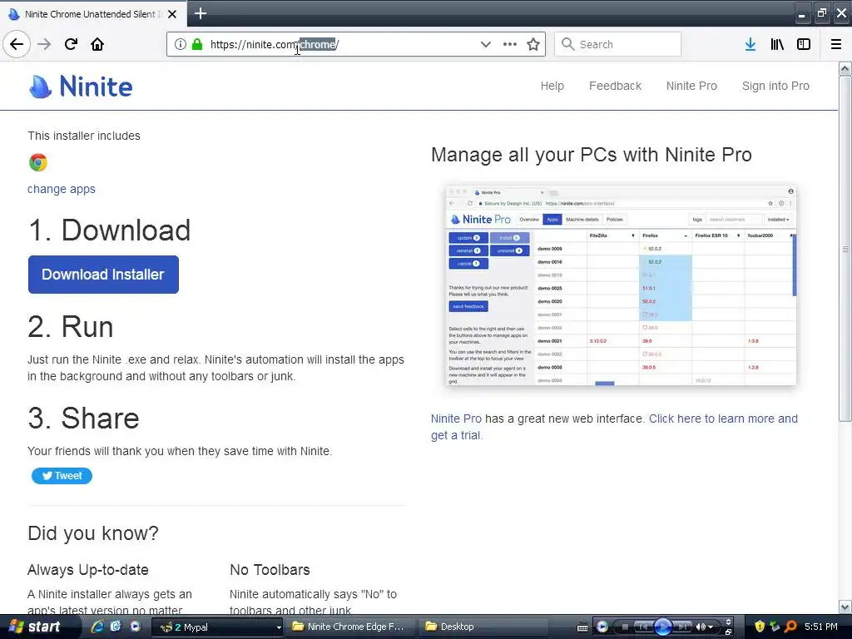Restore down the browser window
This screenshot has height=639, width=852.
[821, 13]
